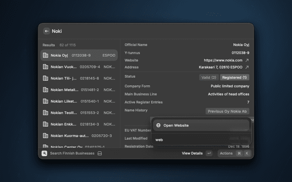Click the return key icon beside View Details
292x182 pixels.
click(x=209, y=153)
